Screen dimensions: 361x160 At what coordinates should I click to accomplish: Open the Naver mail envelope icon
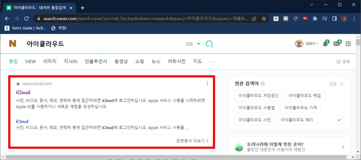pos(337,44)
